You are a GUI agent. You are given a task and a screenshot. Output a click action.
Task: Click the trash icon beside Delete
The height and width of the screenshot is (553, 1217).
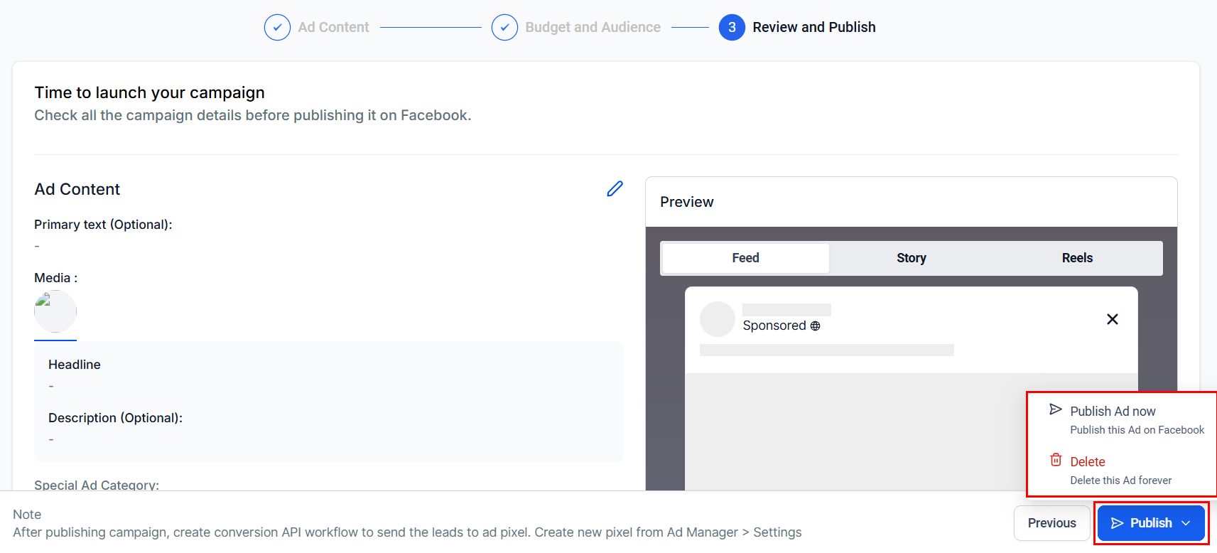click(1056, 460)
